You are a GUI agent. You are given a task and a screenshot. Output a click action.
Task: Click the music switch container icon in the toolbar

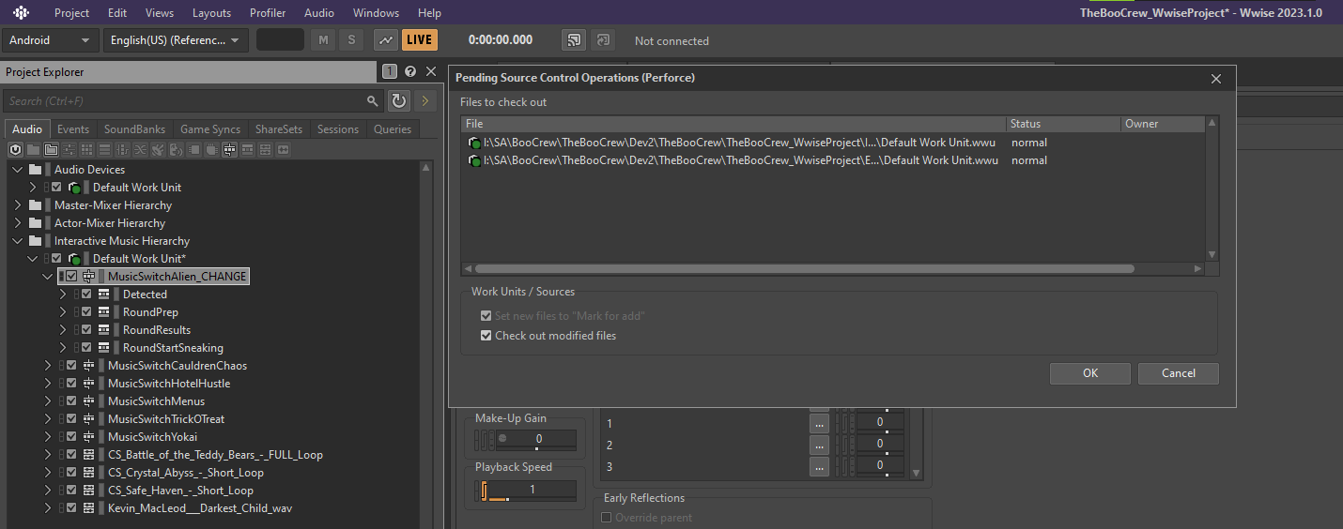[229, 150]
